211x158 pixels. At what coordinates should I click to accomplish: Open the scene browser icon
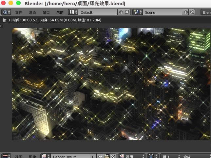coord(138,12)
